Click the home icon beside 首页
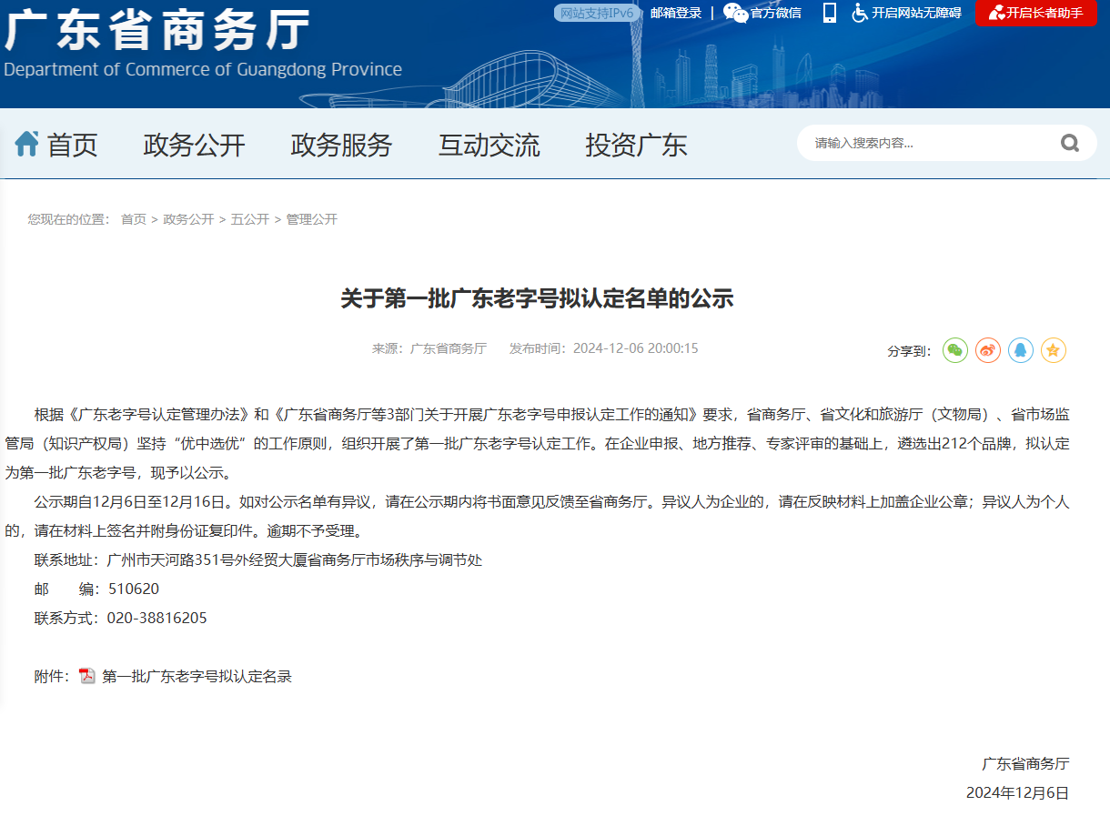The image size is (1110, 816). pyautogui.click(x=26, y=144)
